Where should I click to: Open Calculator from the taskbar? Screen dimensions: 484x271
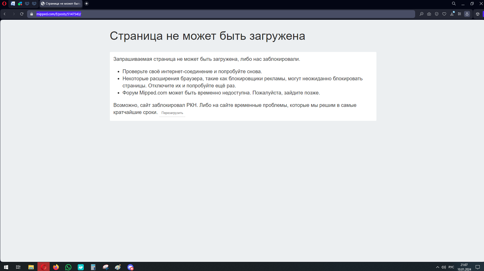[x=93, y=267]
